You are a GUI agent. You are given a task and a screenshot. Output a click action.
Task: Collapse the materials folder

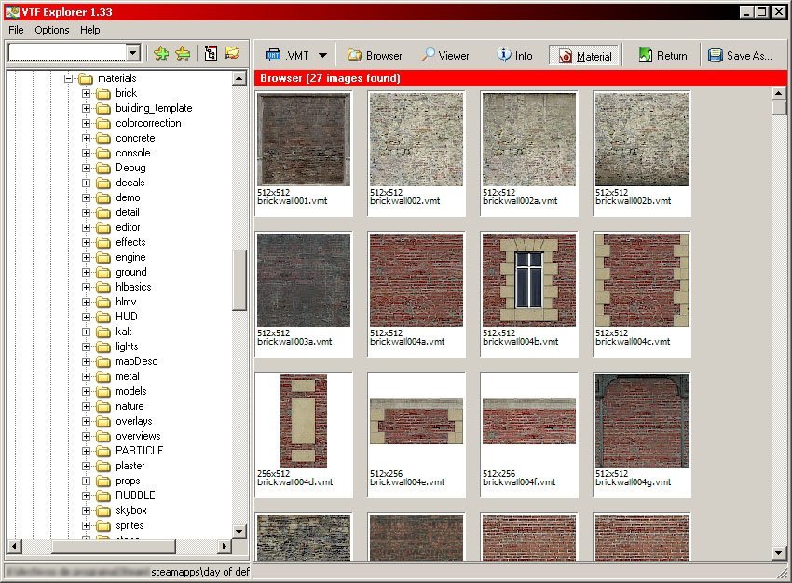pyautogui.click(x=68, y=78)
